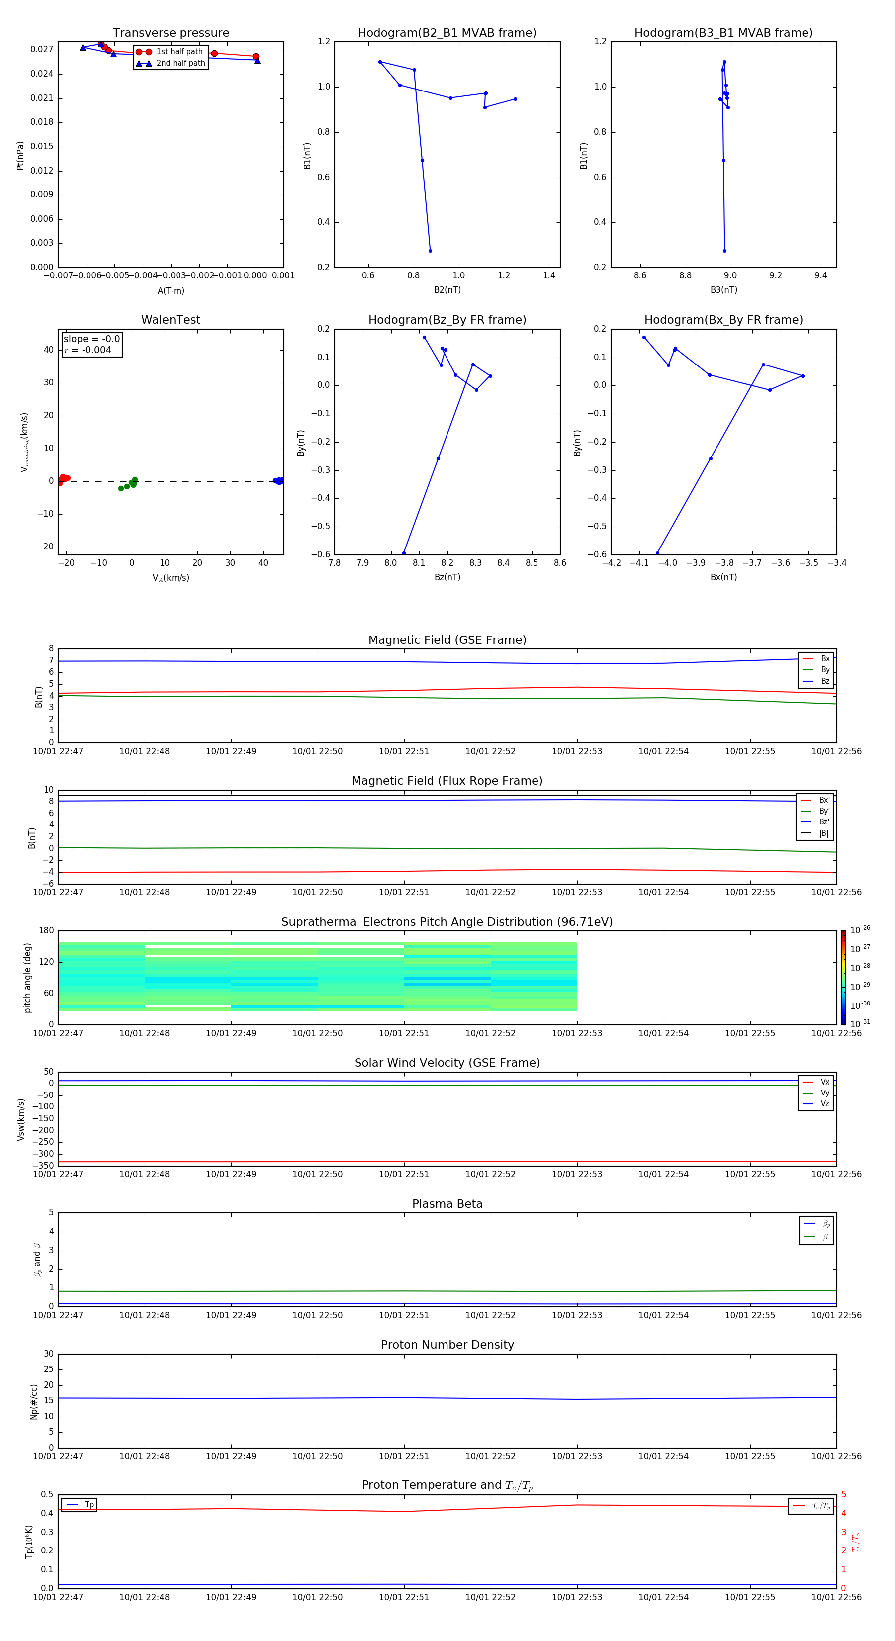Click the "A(T·m)" x-axis label
The image size is (895, 1641).
pos(171,291)
